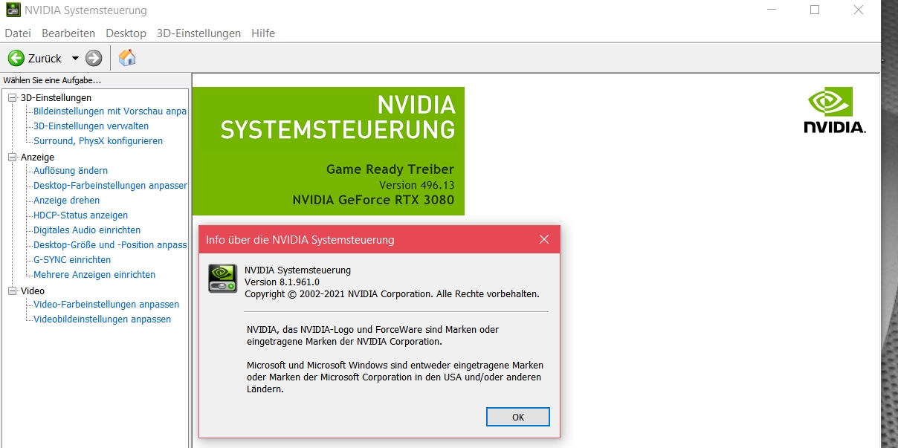This screenshot has height=448, width=898.
Task: Open the Desktop menu
Action: (x=126, y=33)
